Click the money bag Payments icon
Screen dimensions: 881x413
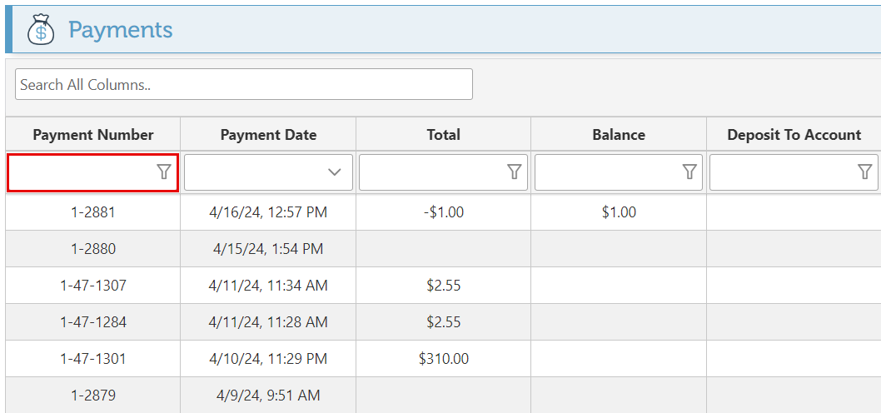click(x=41, y=30)
